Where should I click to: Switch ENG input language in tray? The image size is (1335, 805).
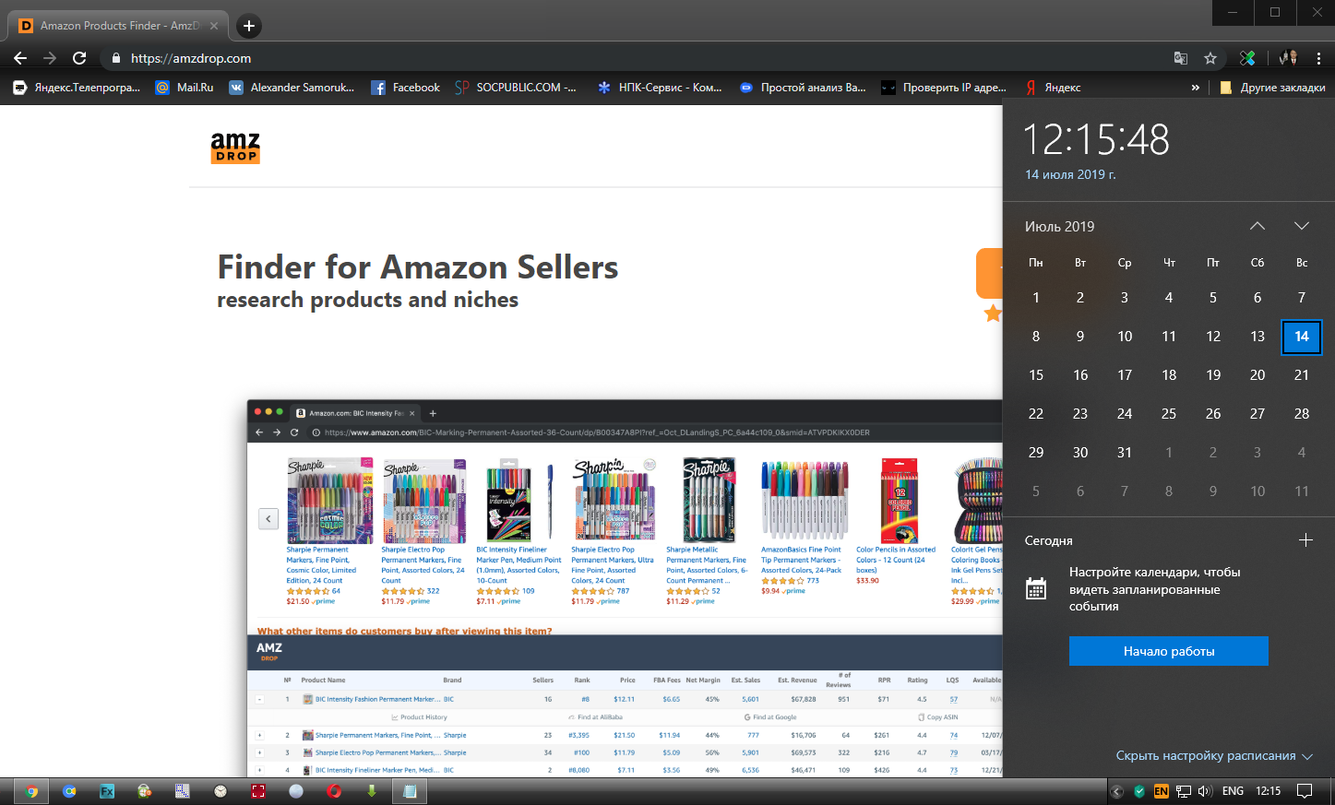click(1233, 791)
